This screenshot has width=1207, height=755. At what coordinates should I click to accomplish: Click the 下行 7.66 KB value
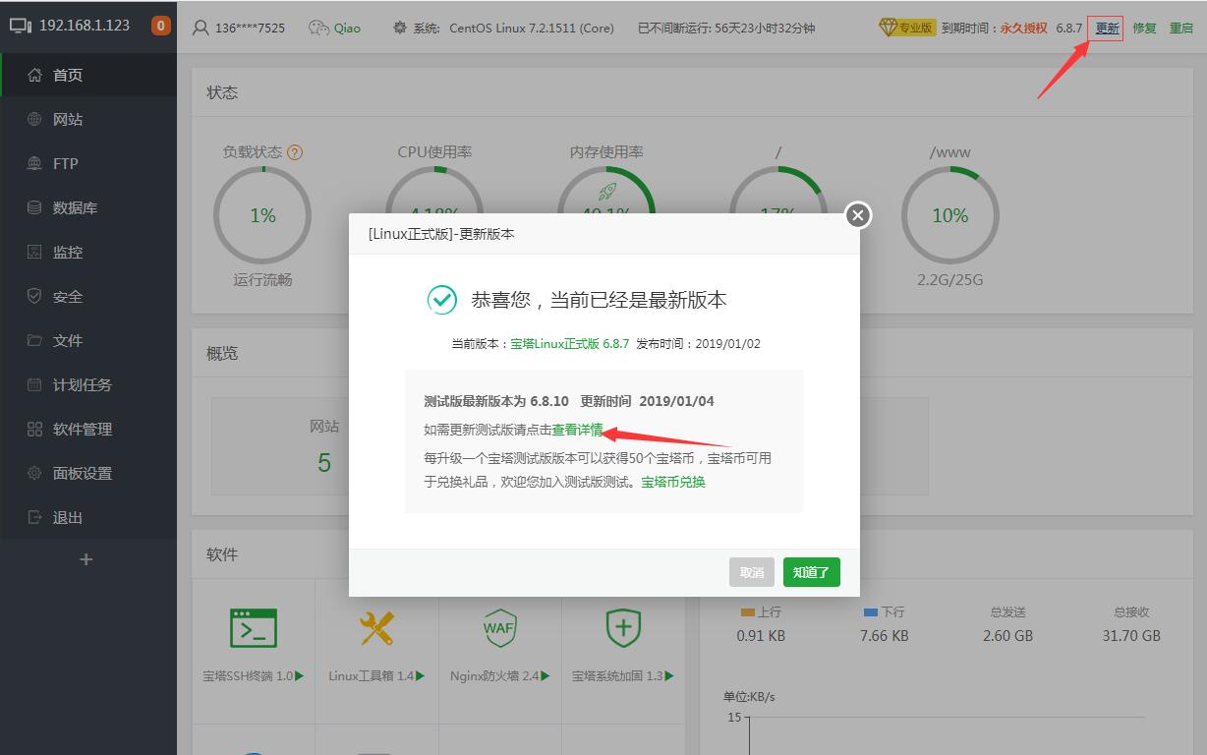pyautogui.click(x=885, y=636)
